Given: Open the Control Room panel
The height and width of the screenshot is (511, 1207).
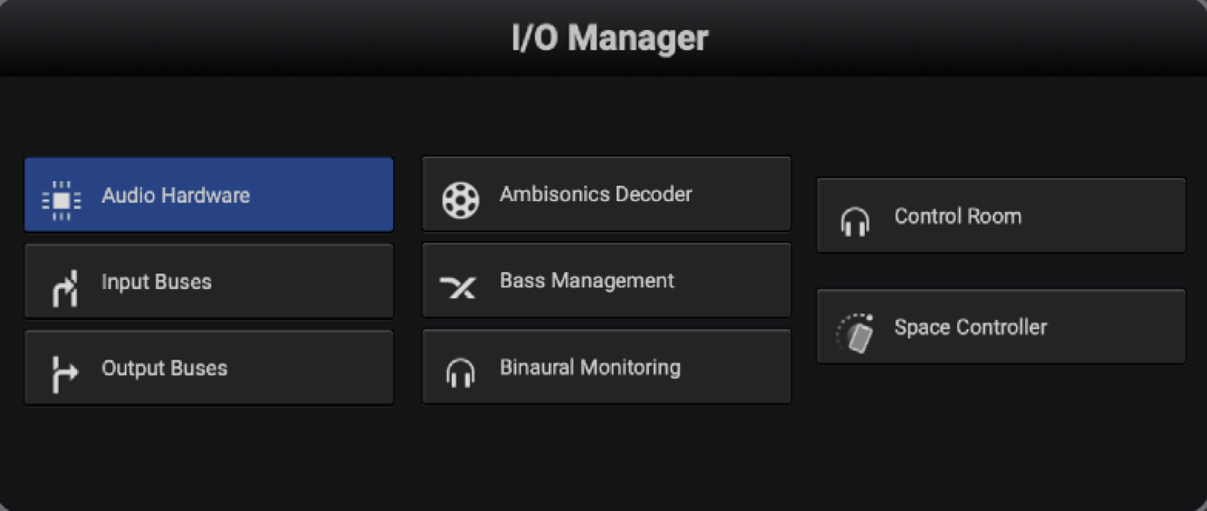Looking at the screenshot, I should (957, 216).
